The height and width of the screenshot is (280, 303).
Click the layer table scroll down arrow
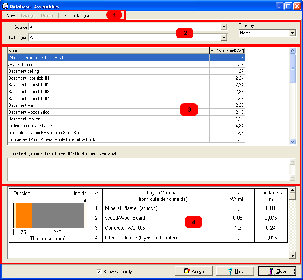click(x=292, y=255)
